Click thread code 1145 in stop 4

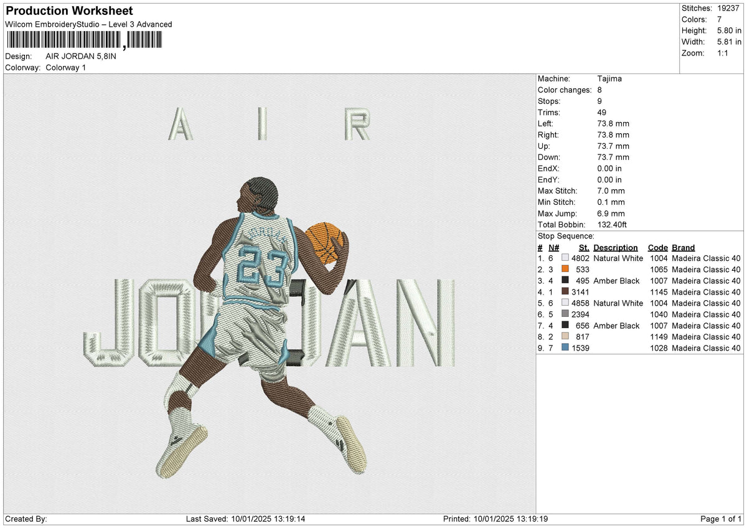coord(659,291)
